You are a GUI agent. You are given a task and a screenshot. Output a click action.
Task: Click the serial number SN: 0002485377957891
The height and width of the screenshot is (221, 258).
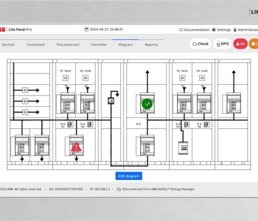point(66,189)
